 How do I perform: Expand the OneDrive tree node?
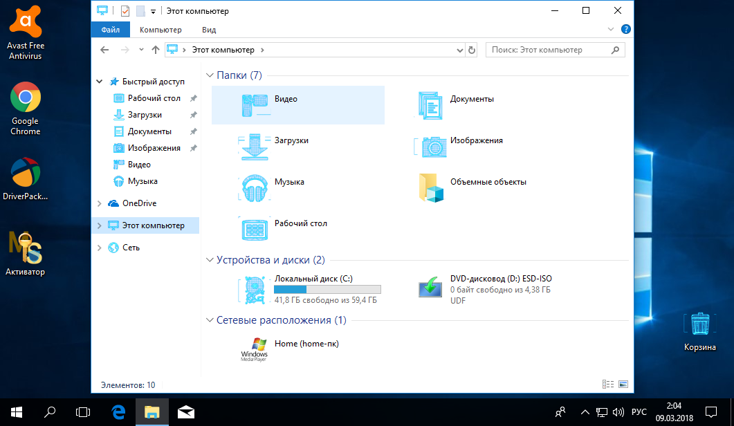(99, 203)
